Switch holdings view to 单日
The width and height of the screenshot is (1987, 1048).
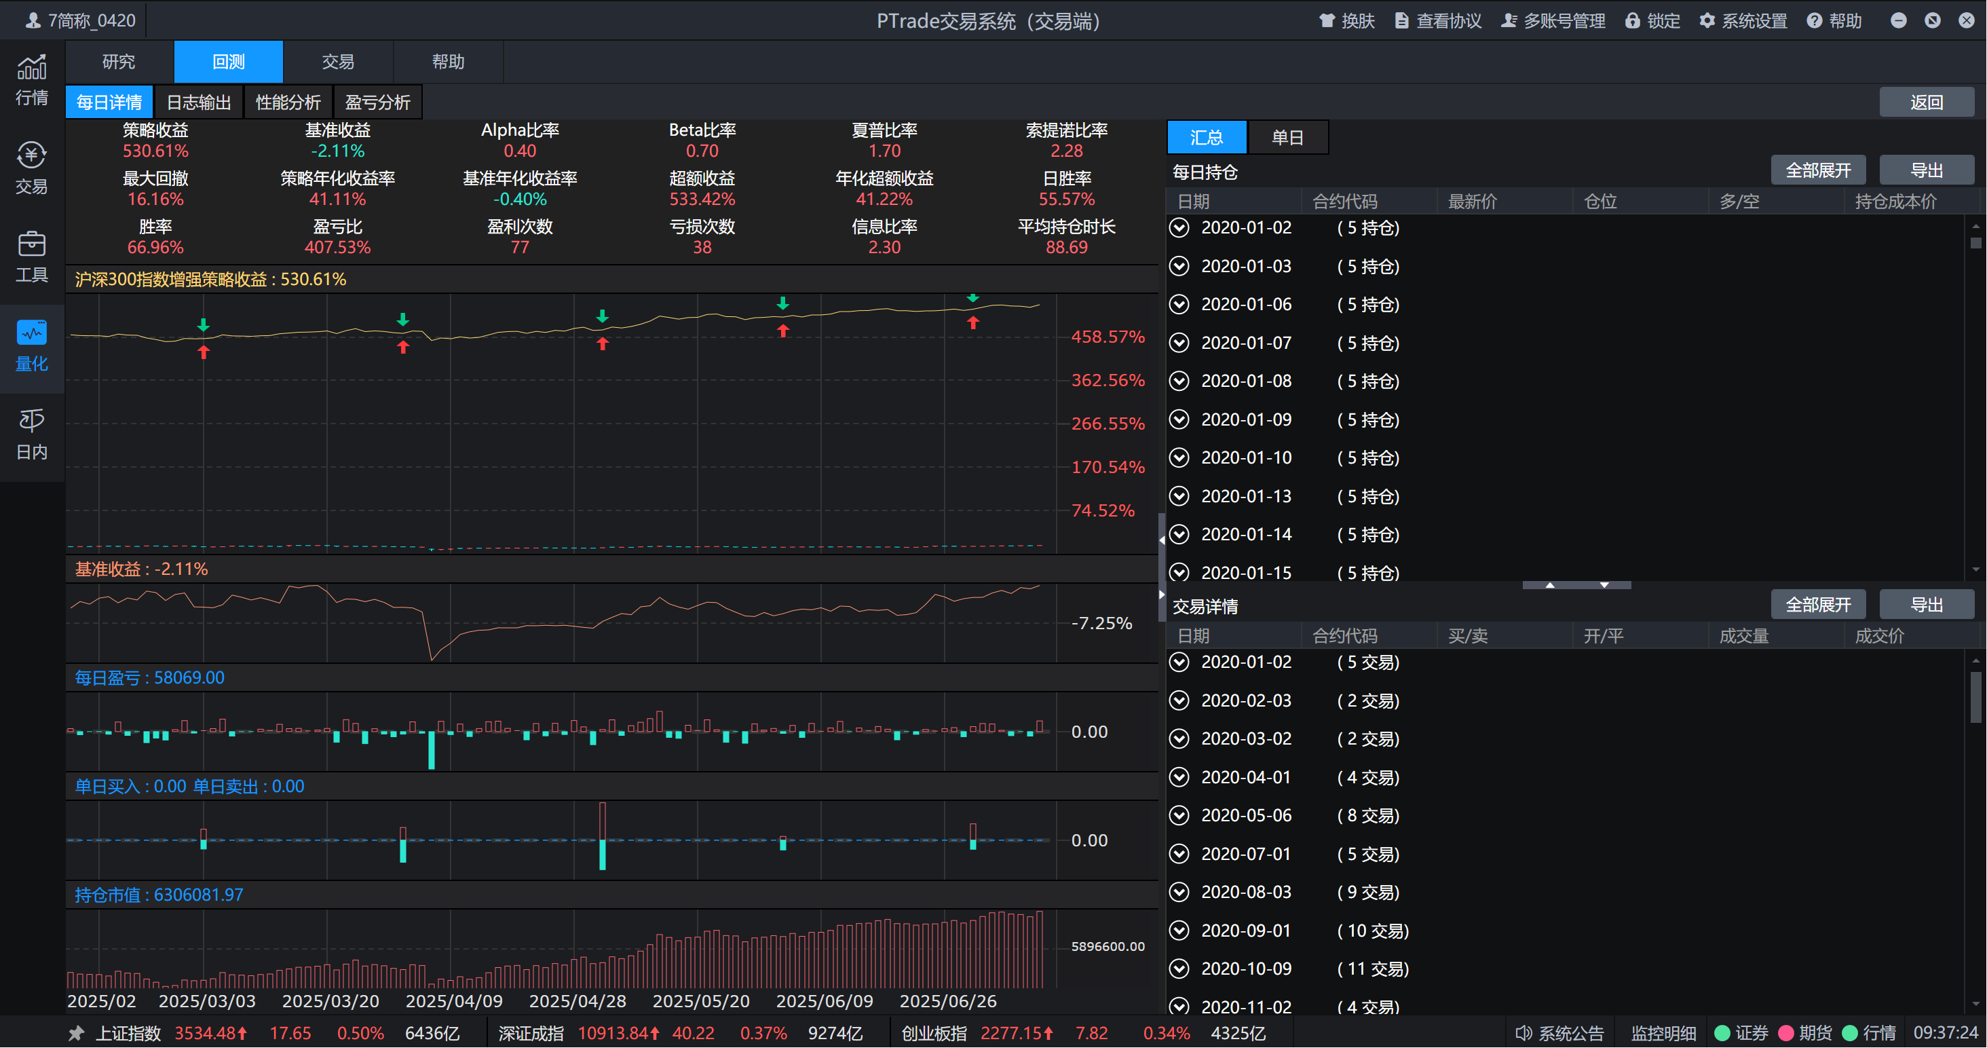1287,137
